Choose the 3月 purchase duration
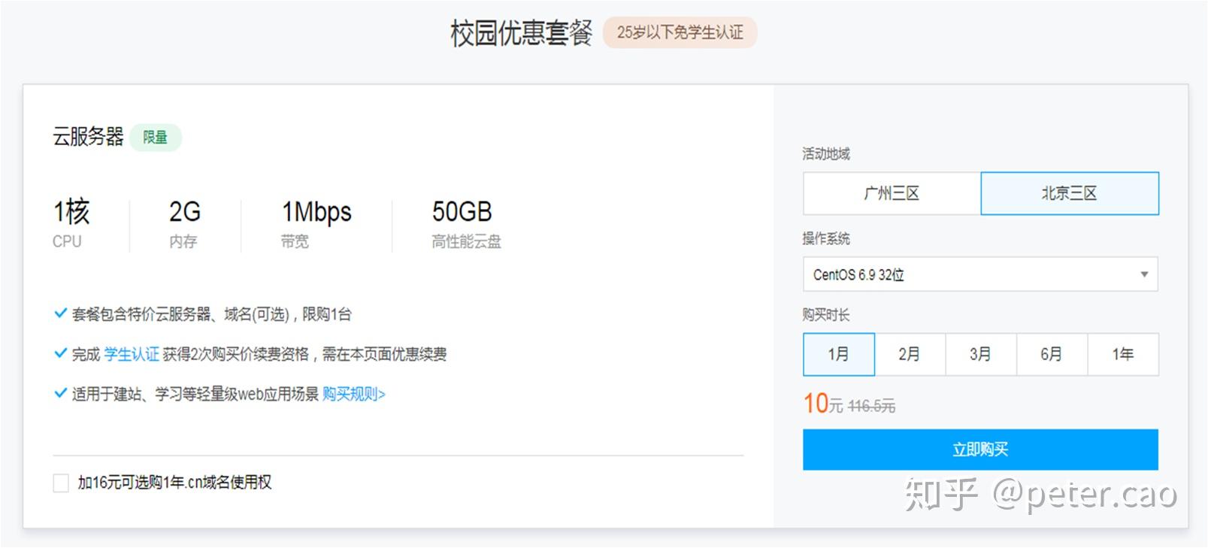This screenshot has width=1208, height=548. point(981,354)
